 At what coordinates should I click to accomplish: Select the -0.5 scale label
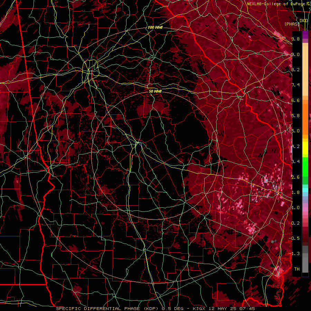pos(294,238)
